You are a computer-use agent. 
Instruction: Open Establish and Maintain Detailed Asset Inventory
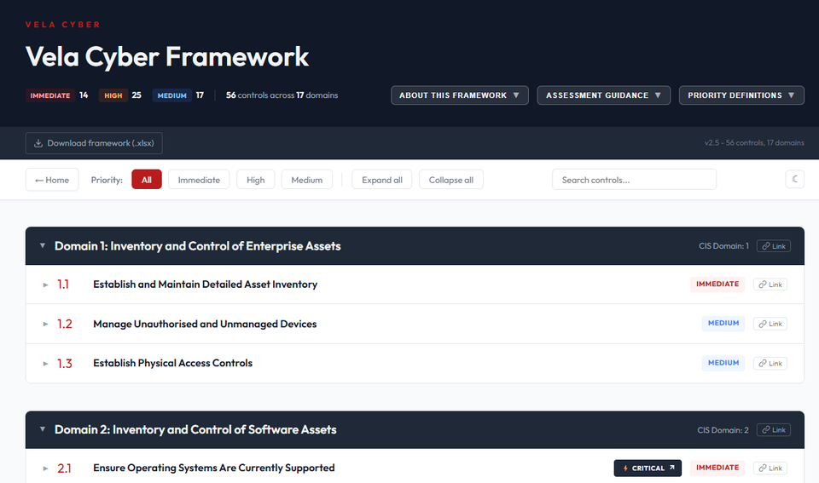[206, 285]
